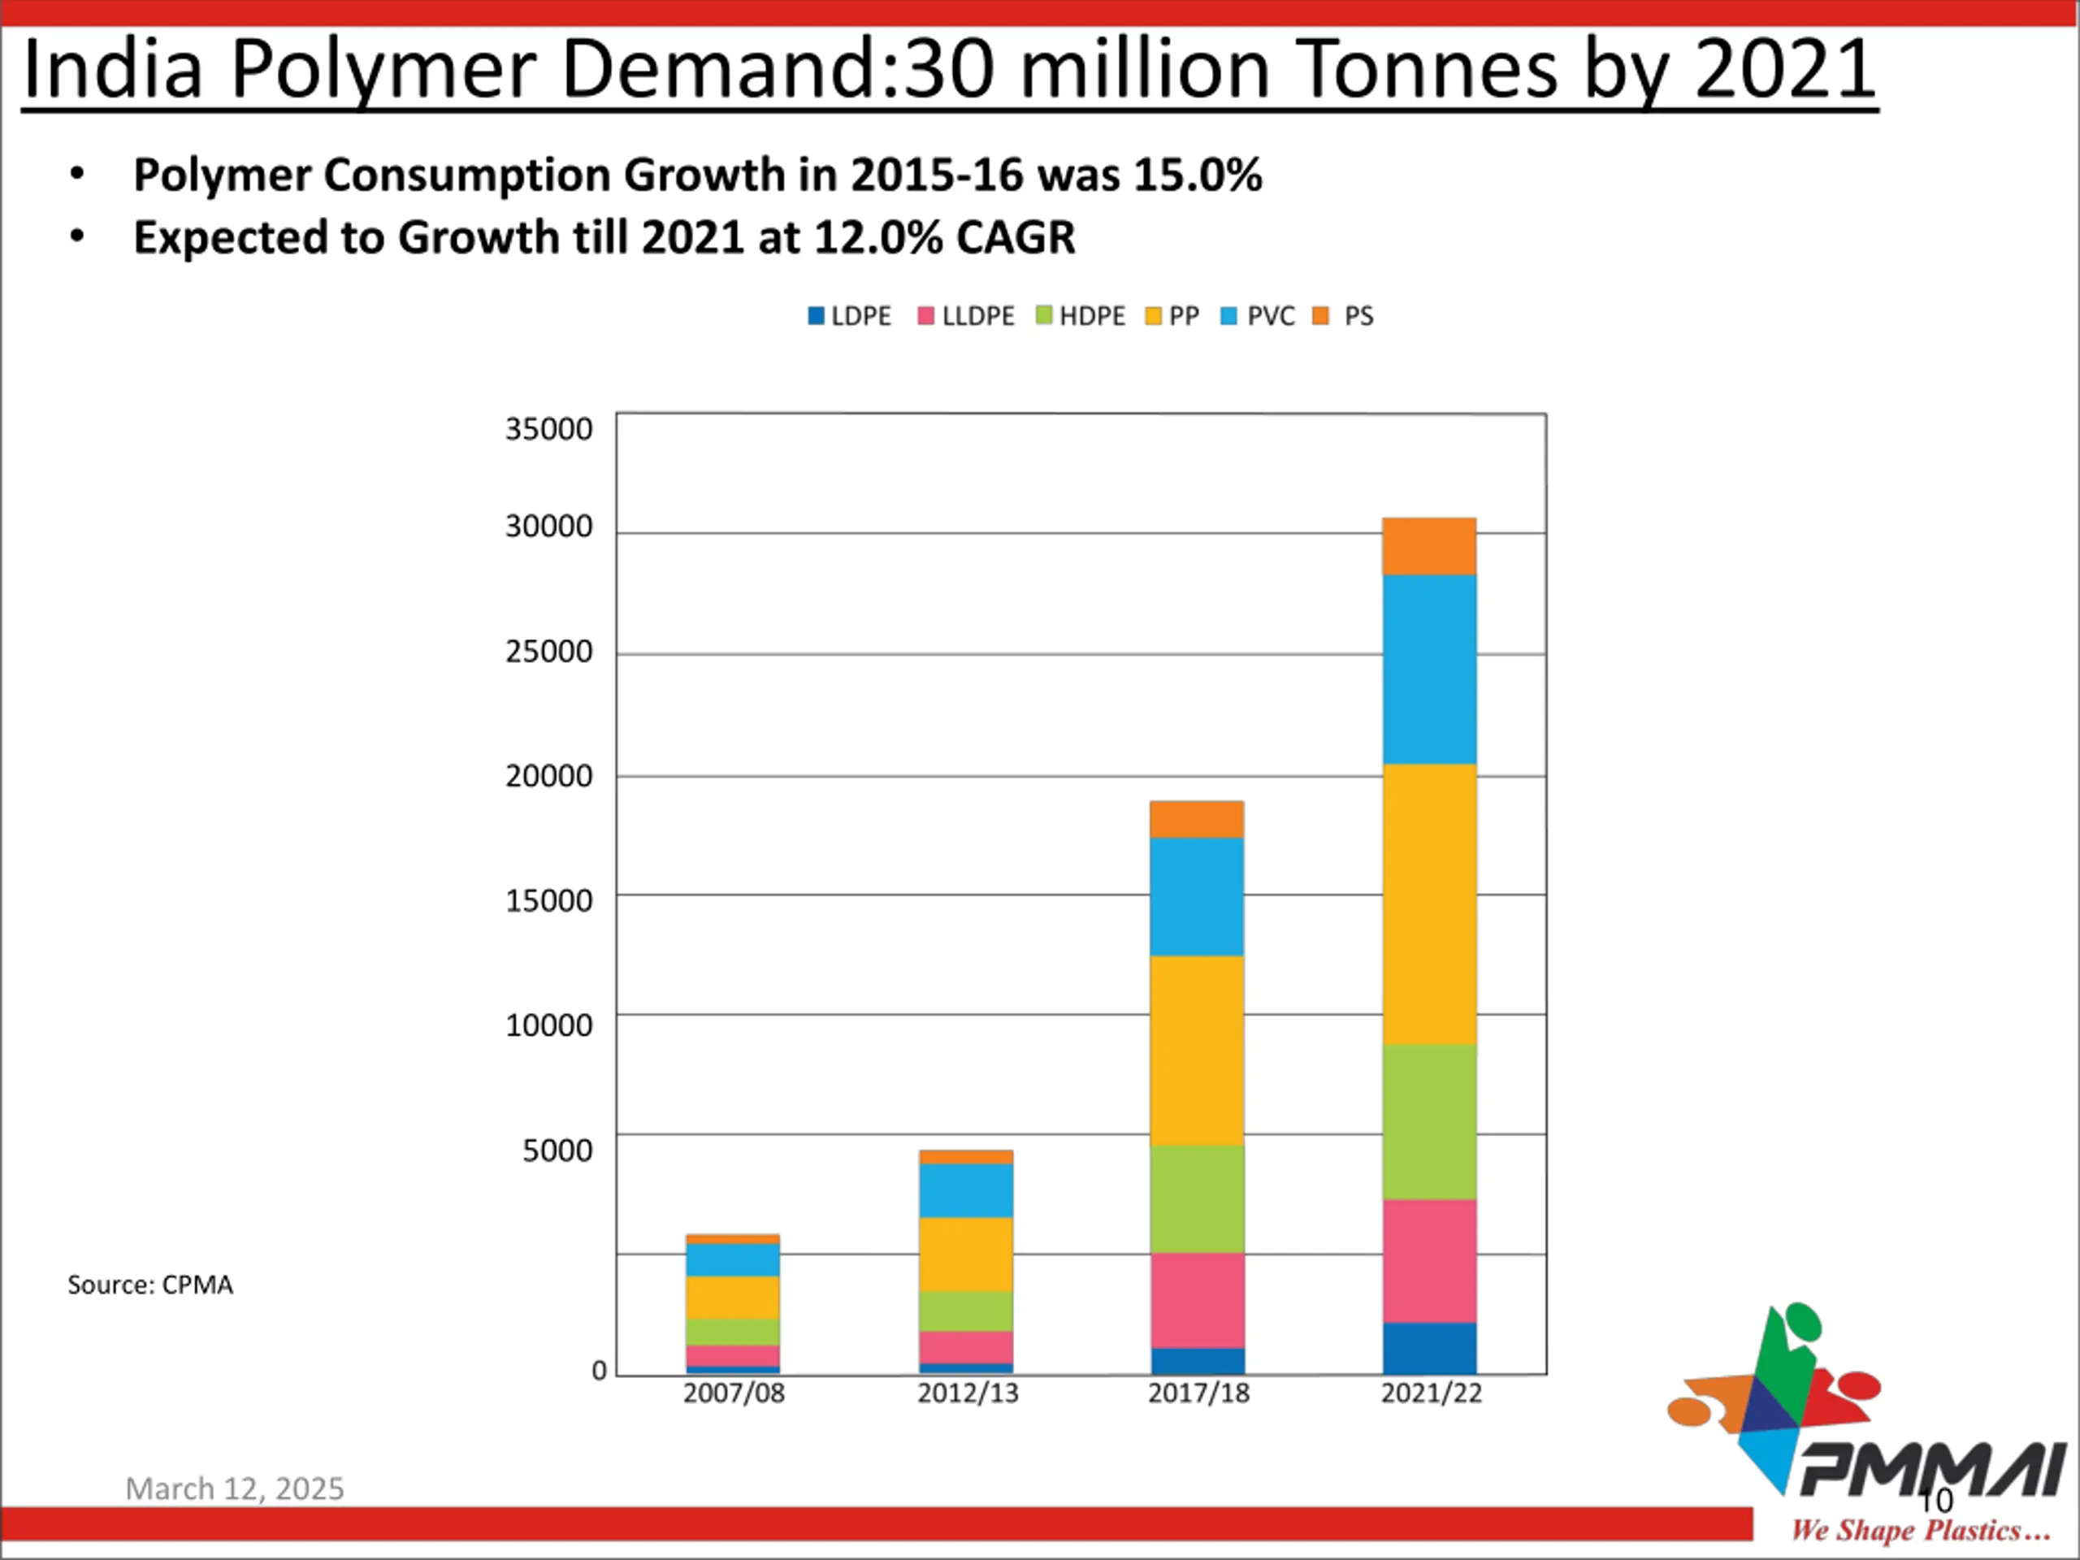Click the slide title 'India Polymer Demand:30 million Tonnes by 2021'
The image size is (2080, 1560).
950,71
